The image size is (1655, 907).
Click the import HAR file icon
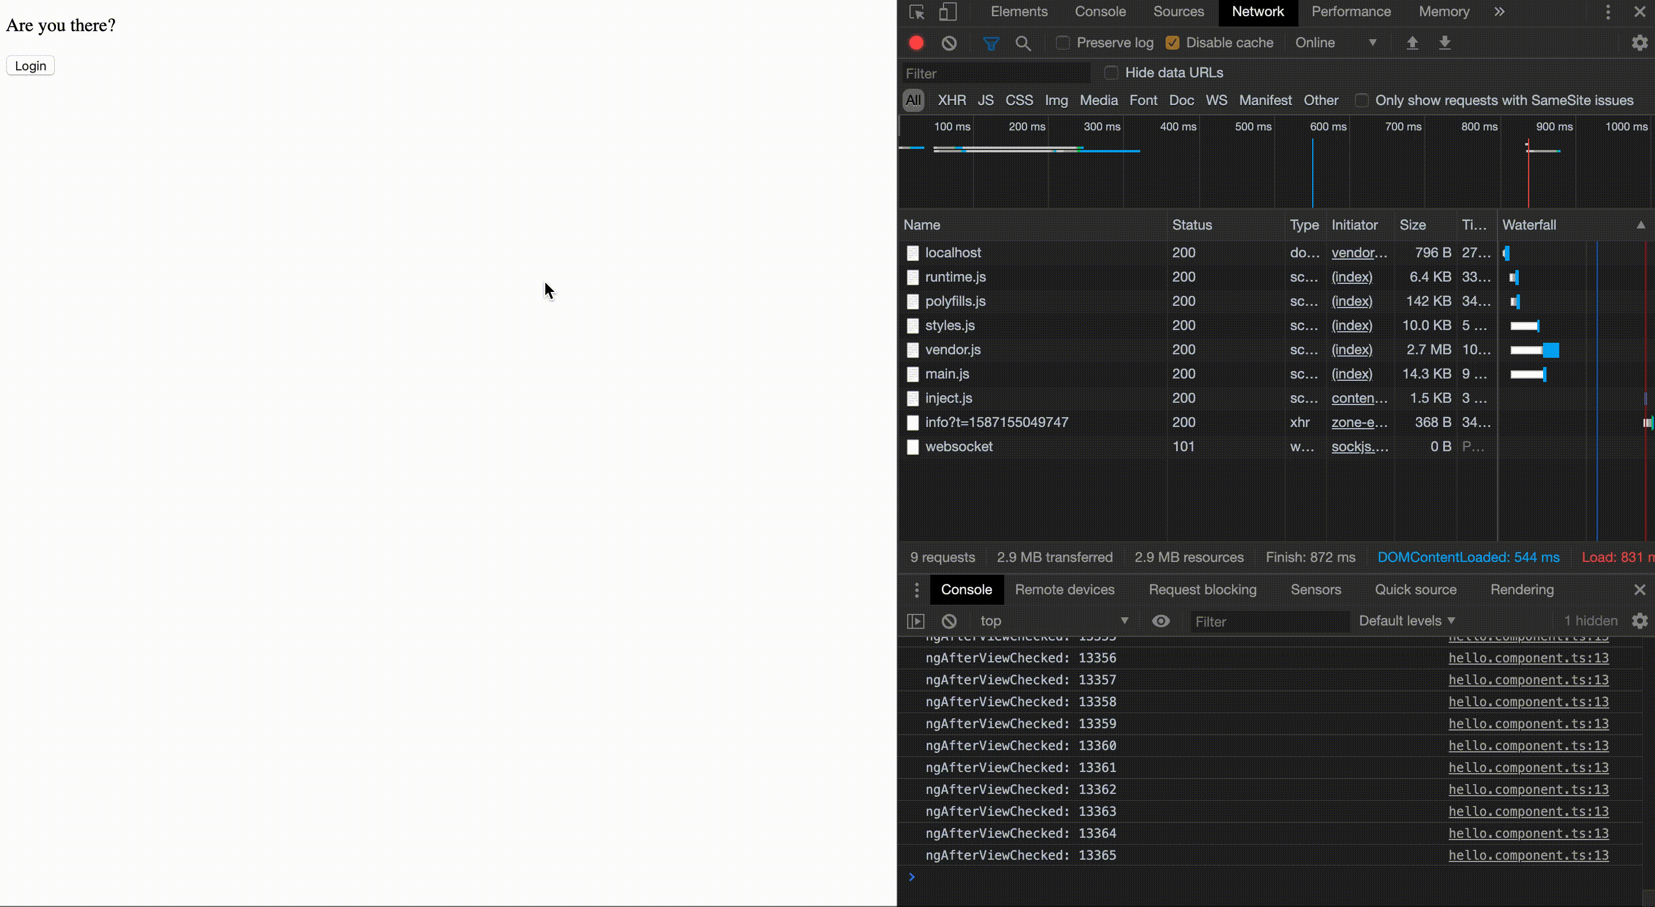[1411, 43]
